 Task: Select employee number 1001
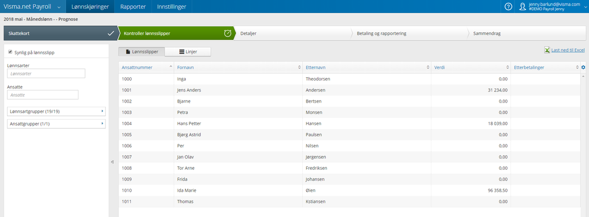(127, 90)
